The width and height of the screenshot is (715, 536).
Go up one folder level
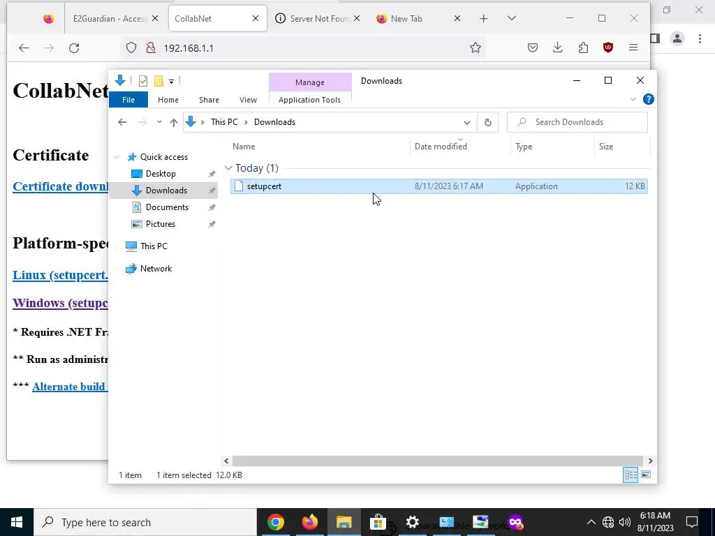(x=173, y=122)
